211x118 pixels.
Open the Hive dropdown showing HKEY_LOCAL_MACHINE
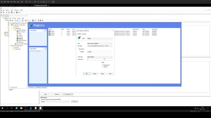pyautogui.click(x=100, y=44)
